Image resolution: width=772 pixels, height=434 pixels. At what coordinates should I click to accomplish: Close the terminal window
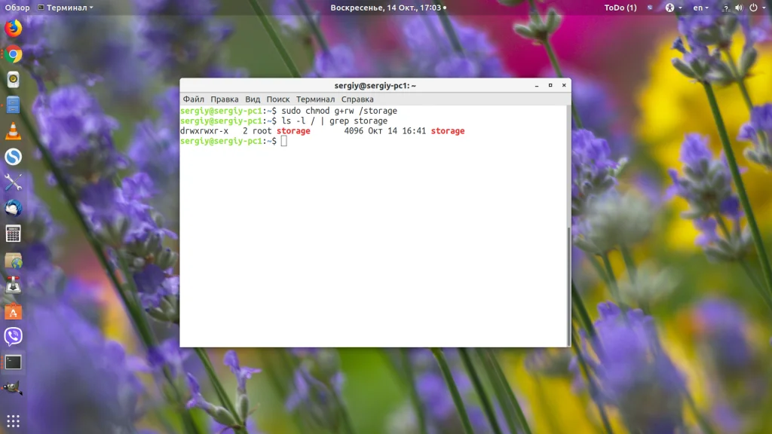pyautogui.click(x=564, y=86)
